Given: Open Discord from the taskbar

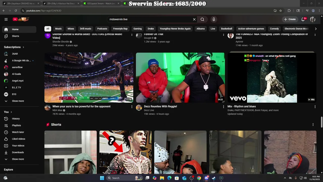Looking at the screenshot, I should pyautogui.click(x=206, y=178).
